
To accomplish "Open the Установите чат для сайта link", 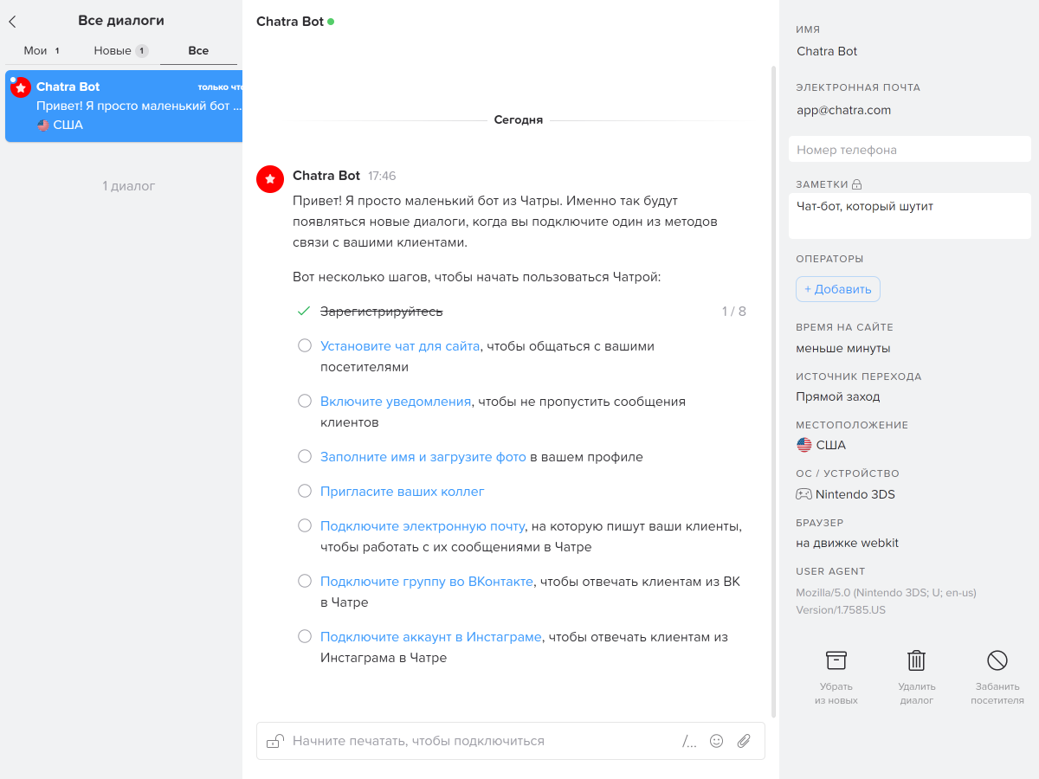I will [x=400, y=345].
